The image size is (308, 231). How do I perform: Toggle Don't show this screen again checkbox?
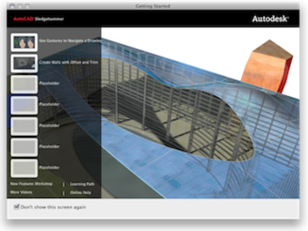click(17, 207)
